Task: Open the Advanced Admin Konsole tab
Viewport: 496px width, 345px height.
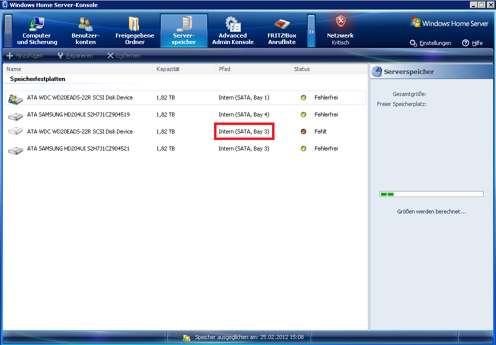Action: coord(233,30)
